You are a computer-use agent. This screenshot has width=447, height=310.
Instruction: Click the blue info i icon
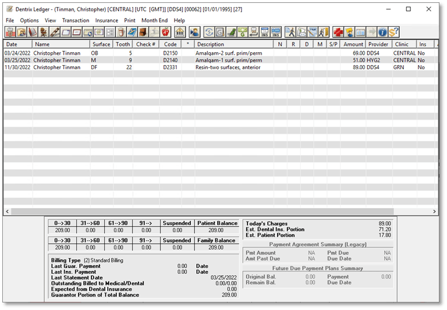(x=382, y=32)
